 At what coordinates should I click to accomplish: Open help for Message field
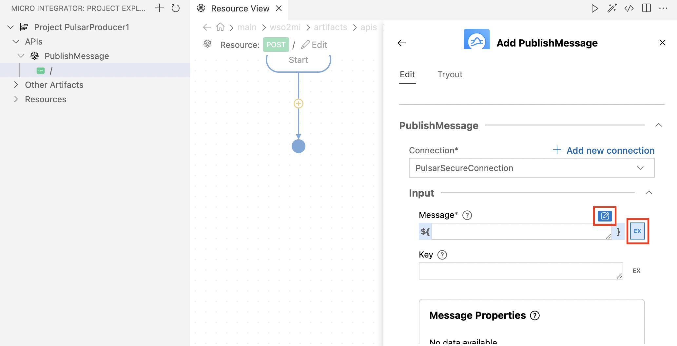[467, 215]
